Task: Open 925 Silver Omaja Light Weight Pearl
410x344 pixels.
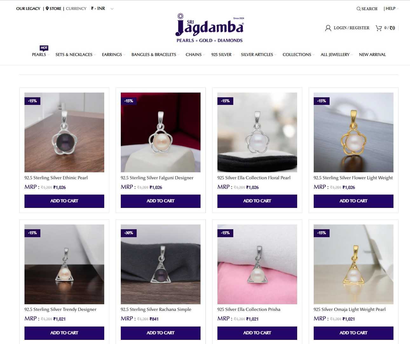Action: click(350, 309)
